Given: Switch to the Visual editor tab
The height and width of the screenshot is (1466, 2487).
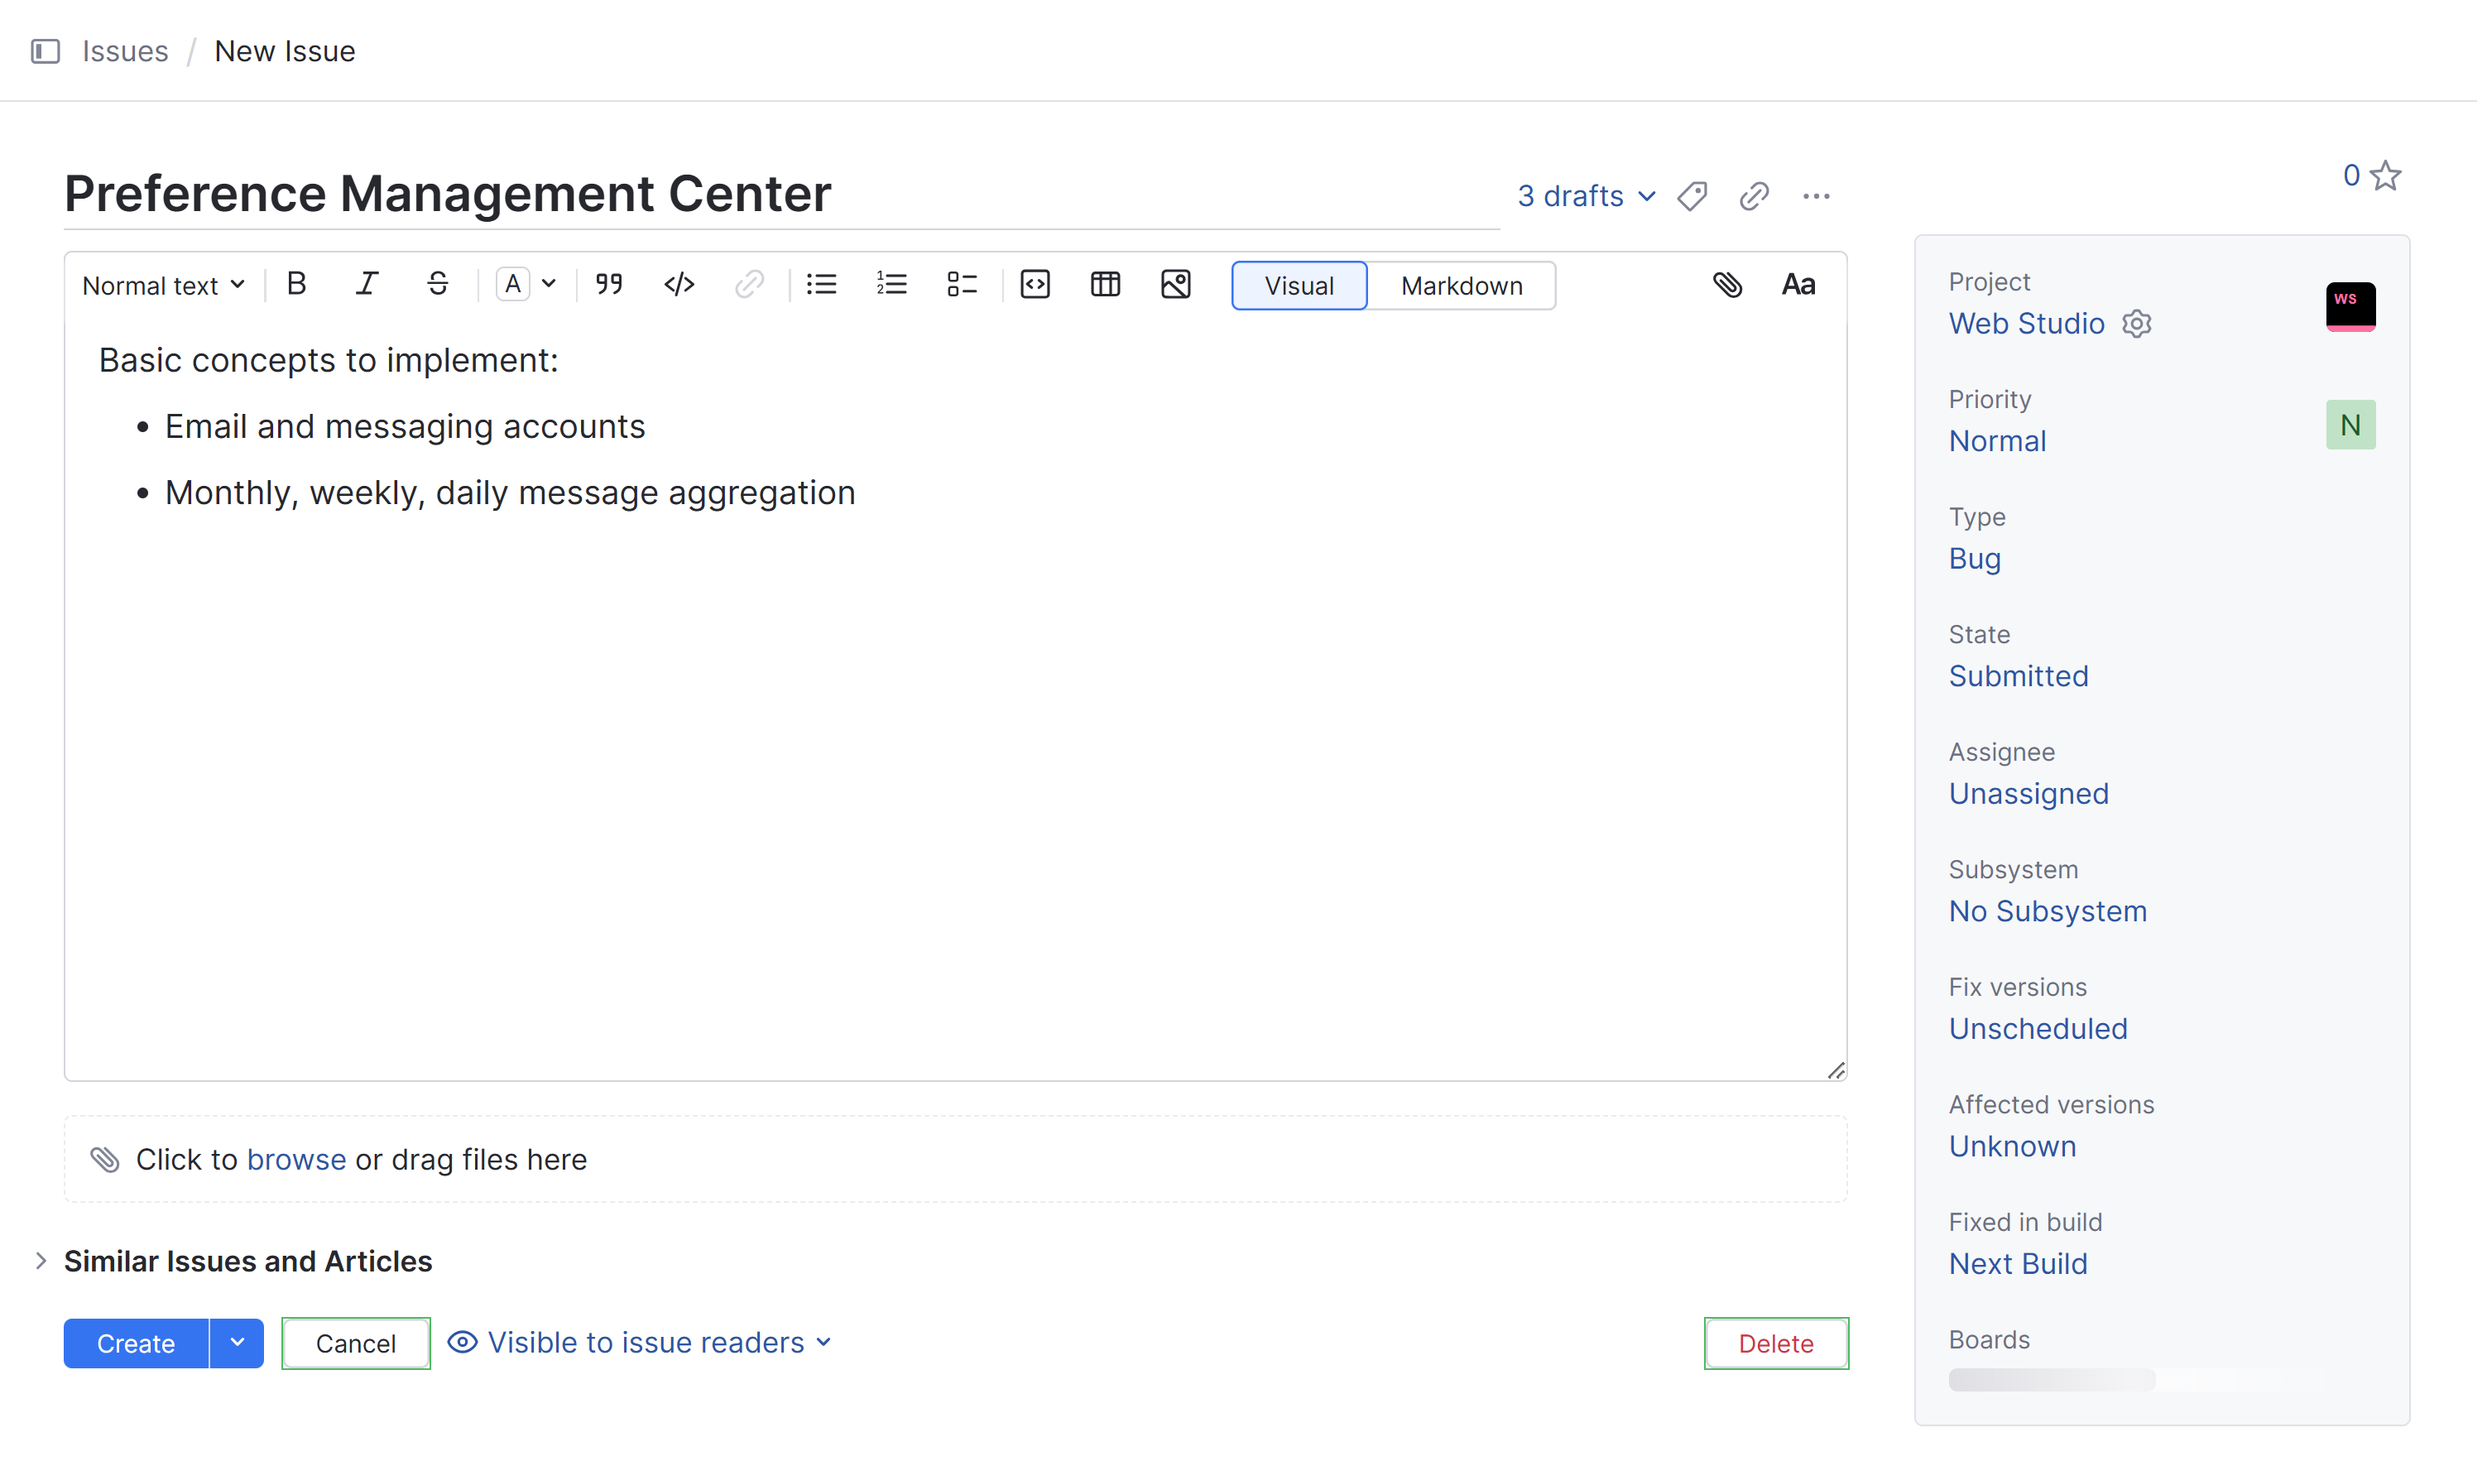Looking at the screenshot, I should click(x=1299, y=286).
